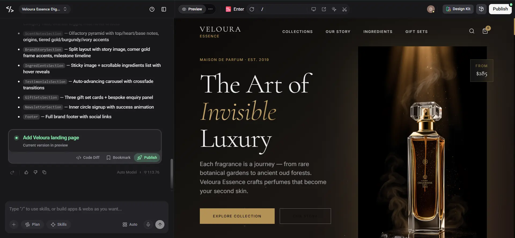Open the shopping bag cart icon

coord(485,31)
